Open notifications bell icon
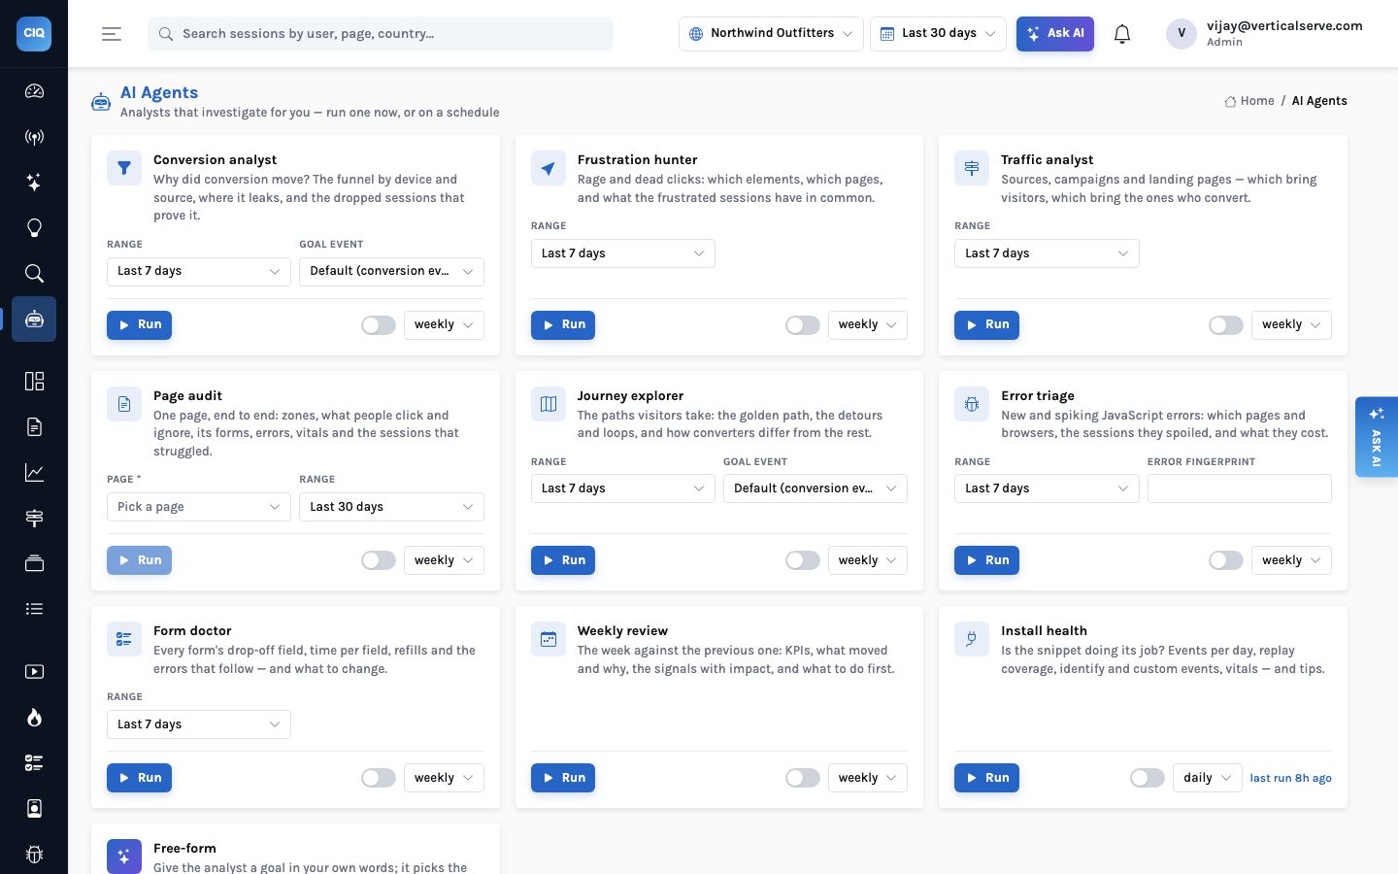Image resolution: width=1398 pixels, height=874 pixels. click(1122, 34)
